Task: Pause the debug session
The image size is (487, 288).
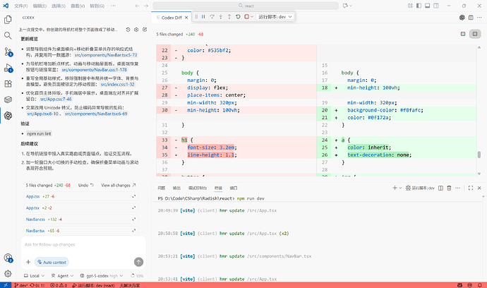Action: [204, 16]
